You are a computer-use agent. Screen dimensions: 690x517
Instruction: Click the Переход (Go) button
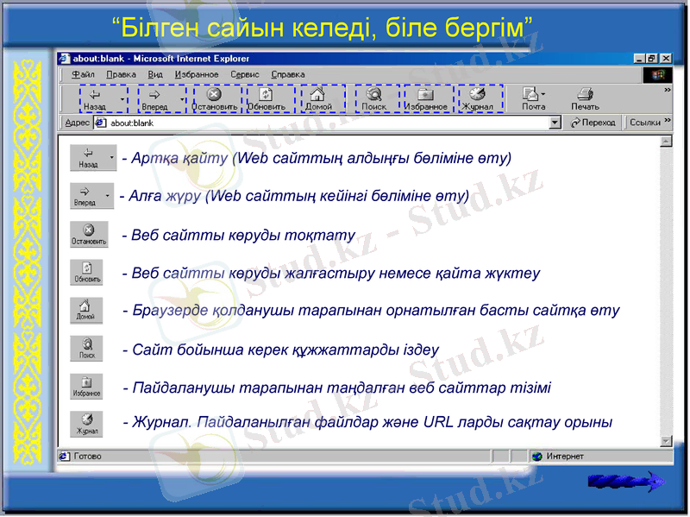595,122
